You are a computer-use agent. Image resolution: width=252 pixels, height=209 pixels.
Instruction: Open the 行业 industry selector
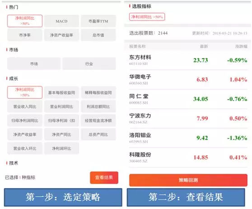point(89,64)
